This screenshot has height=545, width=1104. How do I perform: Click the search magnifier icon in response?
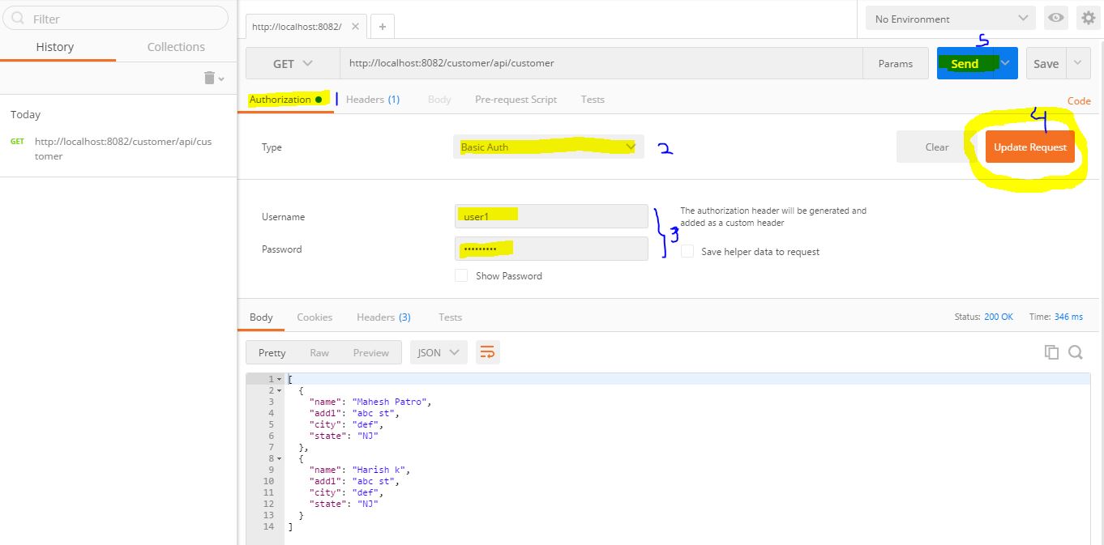[x=1076, y=352]
